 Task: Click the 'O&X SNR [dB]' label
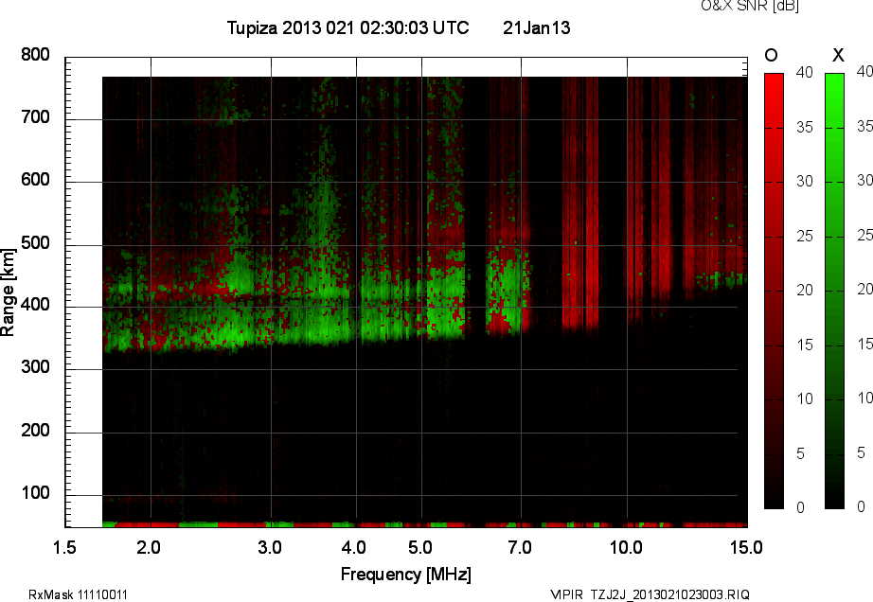[x=749, y=6]
